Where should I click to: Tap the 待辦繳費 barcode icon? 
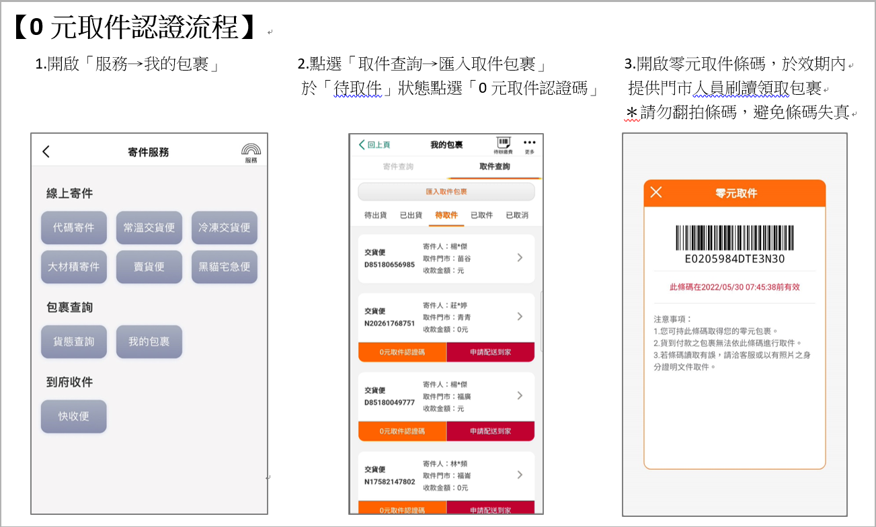(x=503, y=145)
